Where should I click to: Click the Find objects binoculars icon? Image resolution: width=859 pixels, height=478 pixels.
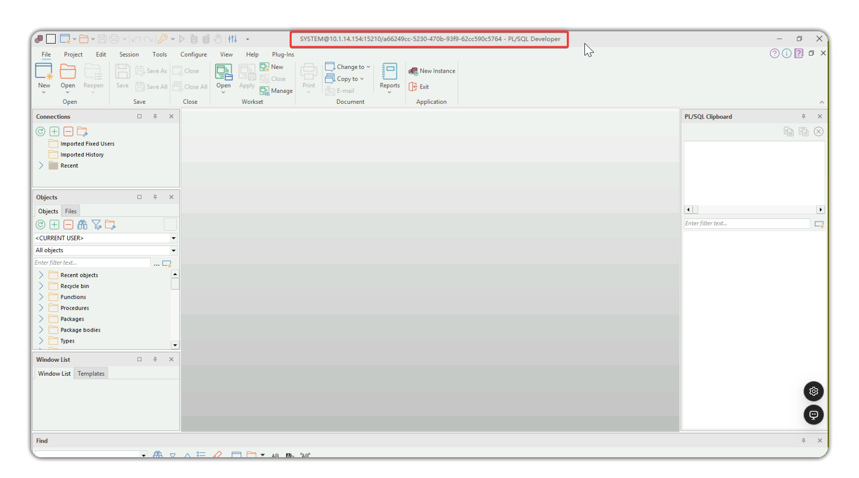[x=82, y=225]
